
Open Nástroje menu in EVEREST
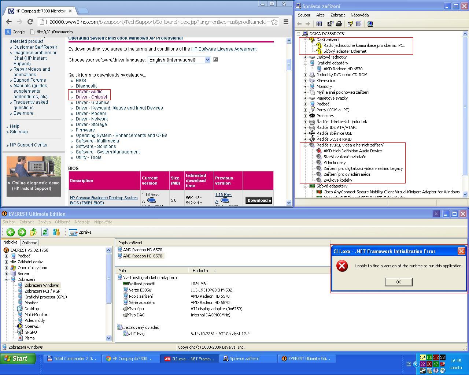pos(82,222)
